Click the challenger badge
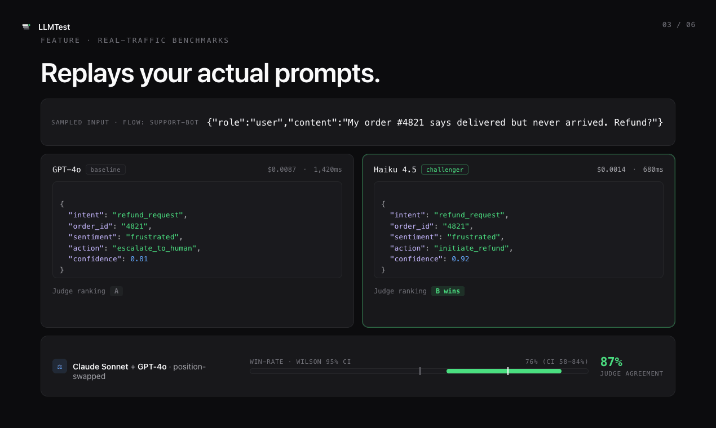Image resolution: width=716 pixels, height=428 pixels. pos(445,170)
